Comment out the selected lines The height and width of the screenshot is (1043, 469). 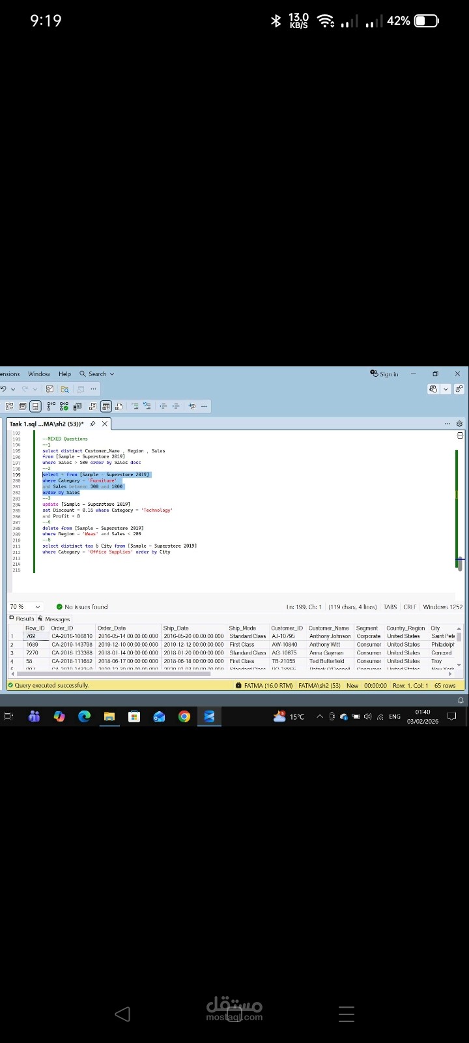(135, 406)
